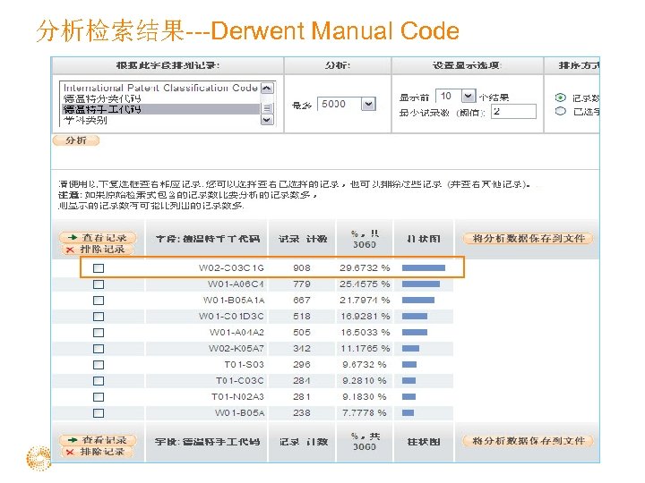Click the bar graph for W01-A06C4

point(421,284)
